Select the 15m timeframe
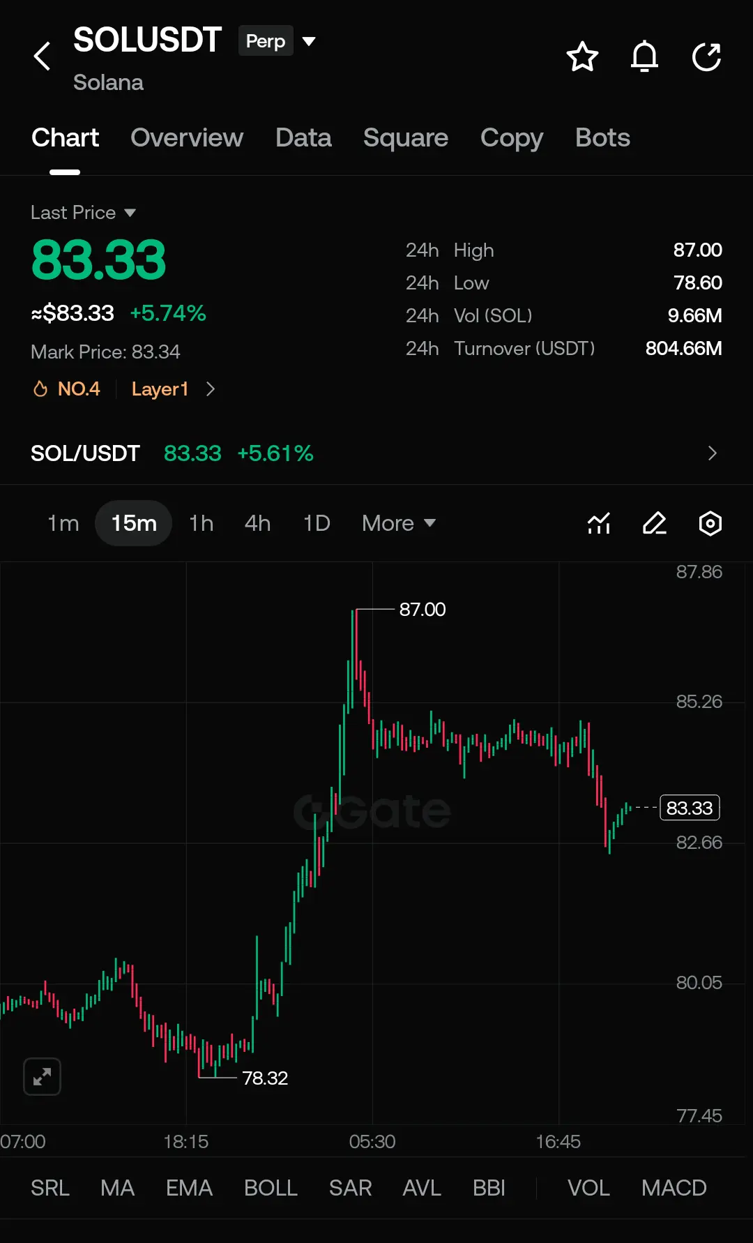753x1243 pixels. [x=134, y=523]
